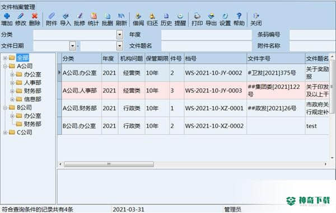This screenshot has width=336, height=213.
Task: Click the 文件题名 input field
Action: (x=207, y=46)
